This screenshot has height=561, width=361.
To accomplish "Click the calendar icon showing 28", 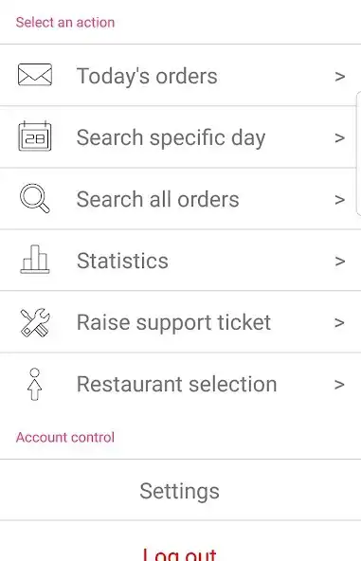I will pyautogui.click(x=35, y=136).
